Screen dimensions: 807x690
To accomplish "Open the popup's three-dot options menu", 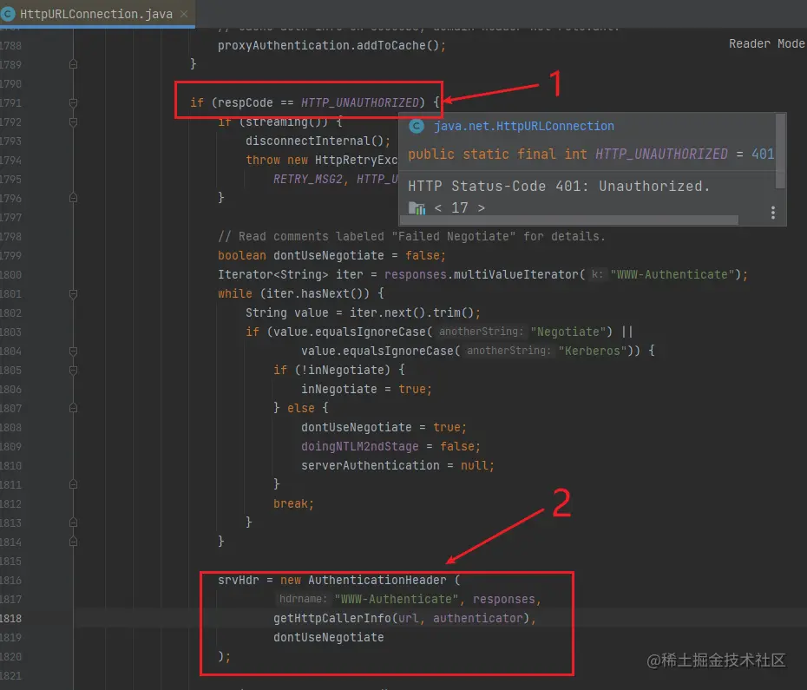I will pyautogui.click(x=772, y=212).
